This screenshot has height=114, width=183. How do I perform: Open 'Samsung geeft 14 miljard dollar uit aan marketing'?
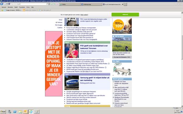click(x=95, y=79)
